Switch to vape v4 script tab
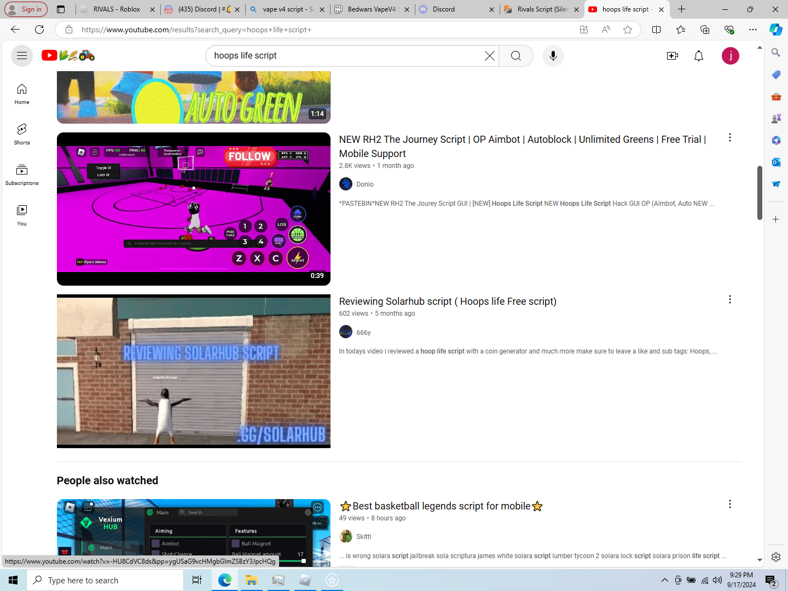 click(x=287, y=9)
